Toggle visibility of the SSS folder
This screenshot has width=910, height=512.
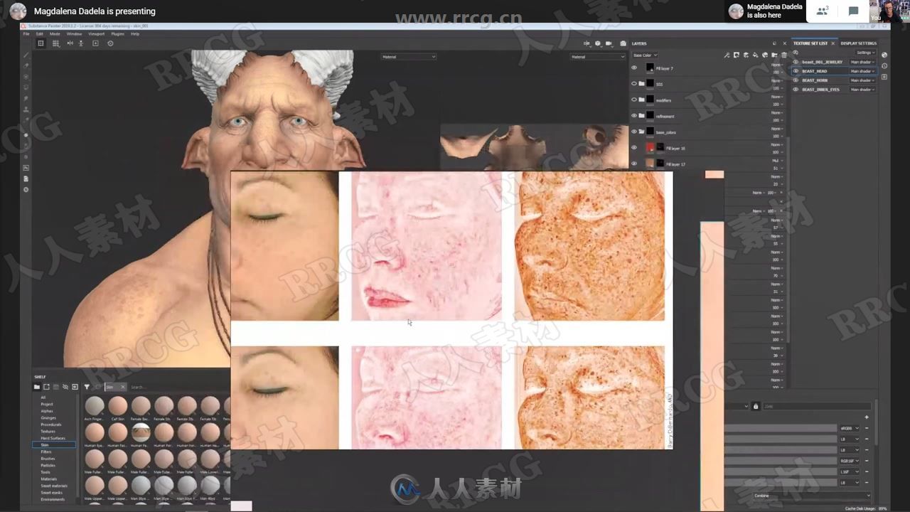pyautogui.click(x=633, y=83)
